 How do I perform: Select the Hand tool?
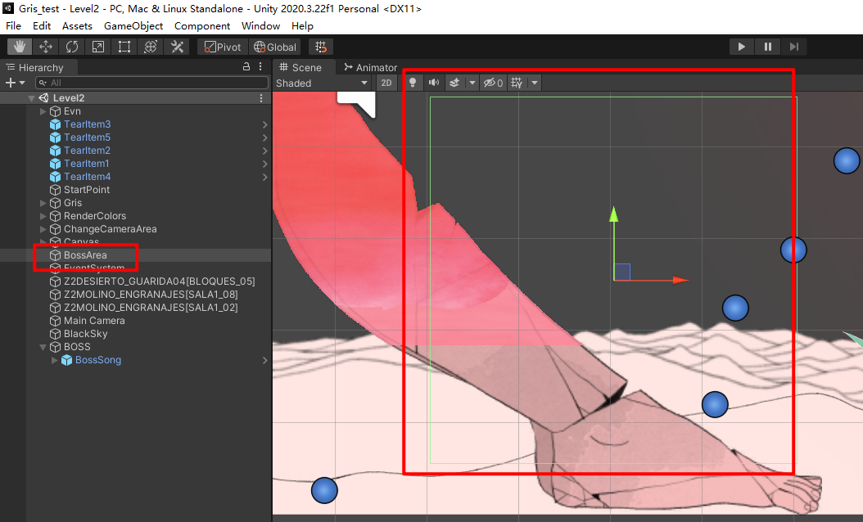pos(20,47)
